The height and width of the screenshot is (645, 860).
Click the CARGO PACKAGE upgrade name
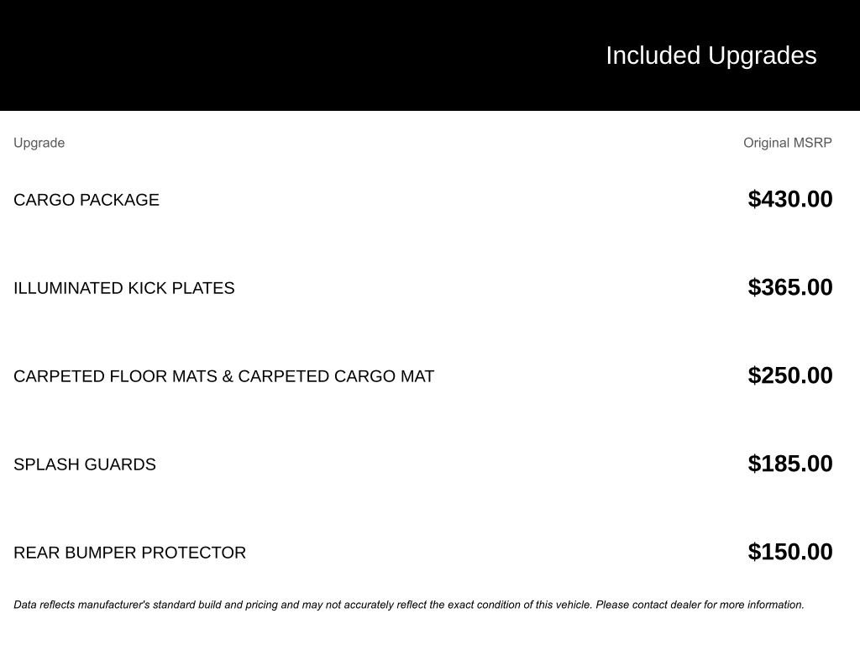tap(87, 200)
